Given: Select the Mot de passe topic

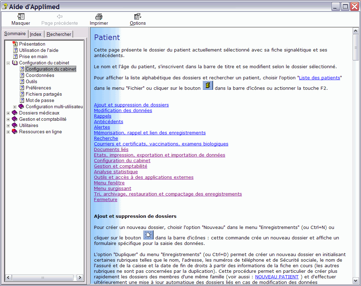Looking at the screenshot, I should (x=40, y=100).
